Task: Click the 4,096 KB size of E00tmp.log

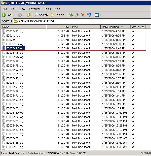Action: point(63,36)
